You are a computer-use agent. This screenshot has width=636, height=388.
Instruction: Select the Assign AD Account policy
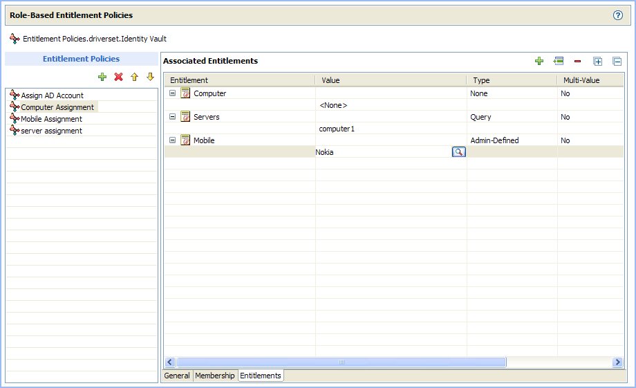52,95
